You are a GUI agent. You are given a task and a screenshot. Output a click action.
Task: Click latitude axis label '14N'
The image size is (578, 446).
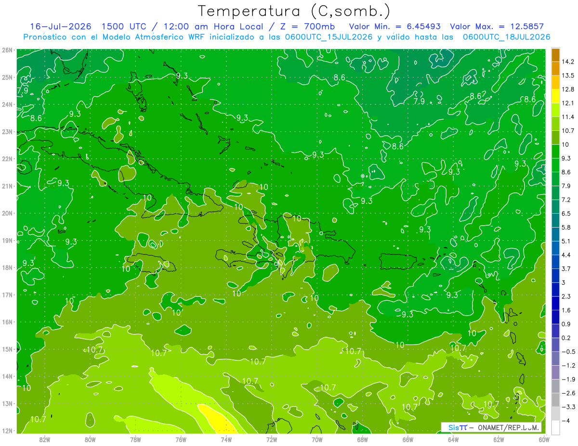[8, 376]
